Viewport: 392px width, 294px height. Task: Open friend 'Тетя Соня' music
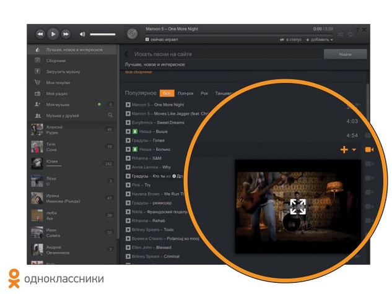72,147
